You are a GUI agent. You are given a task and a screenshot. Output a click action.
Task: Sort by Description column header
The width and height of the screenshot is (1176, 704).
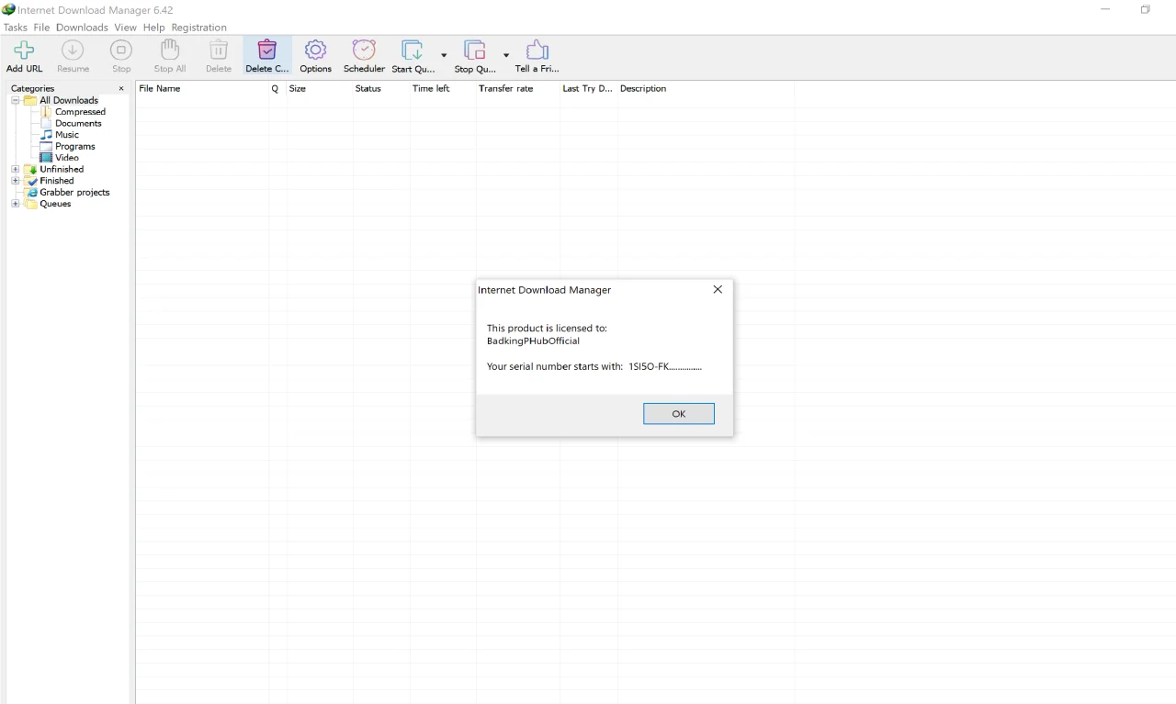(x=706, y=89)
